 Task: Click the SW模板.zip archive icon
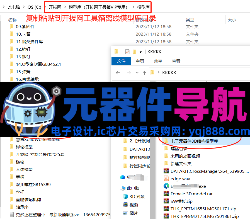point(166,201)
